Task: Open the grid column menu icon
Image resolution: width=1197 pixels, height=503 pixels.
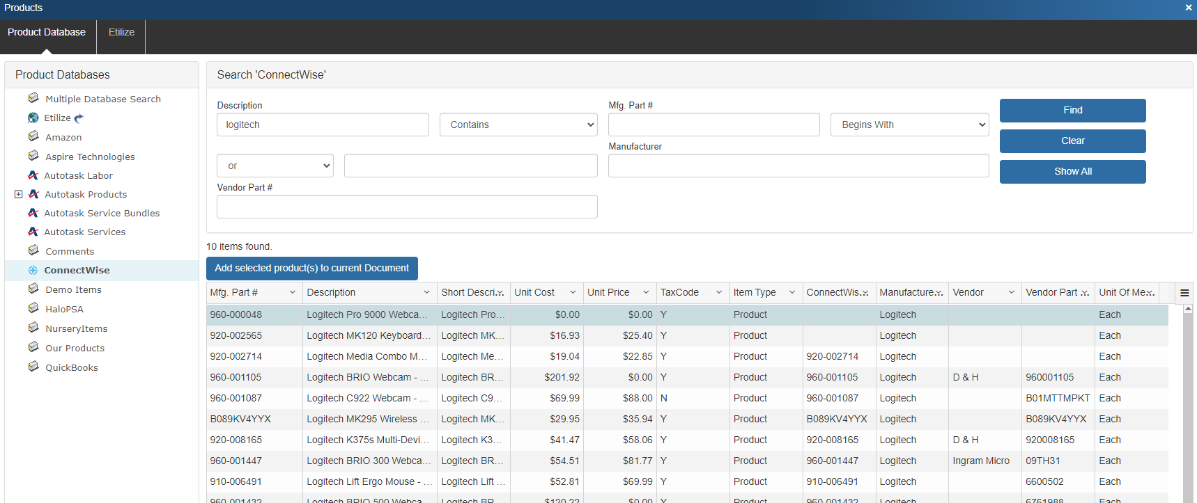Action: (1184, 293)
